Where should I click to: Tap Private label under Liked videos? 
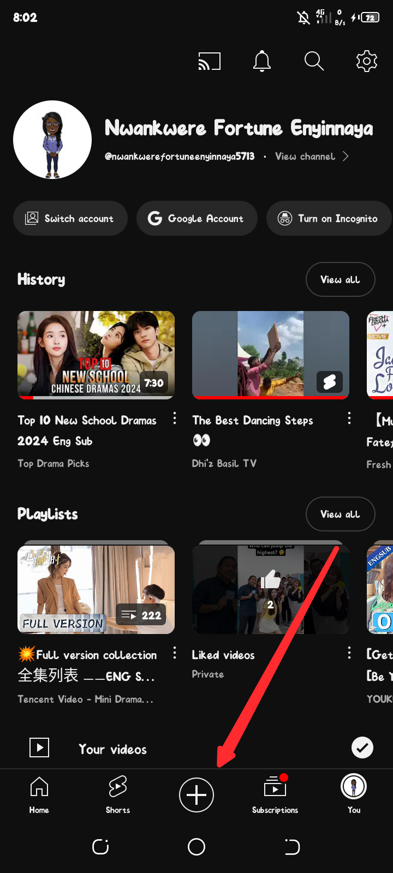pos(208,674)
